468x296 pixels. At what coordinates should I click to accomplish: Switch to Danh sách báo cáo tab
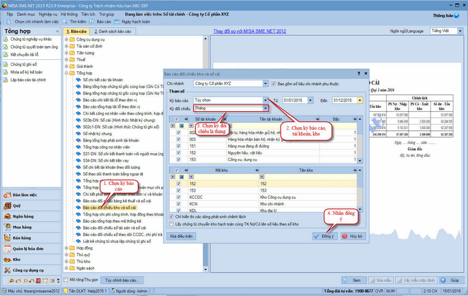113,31
